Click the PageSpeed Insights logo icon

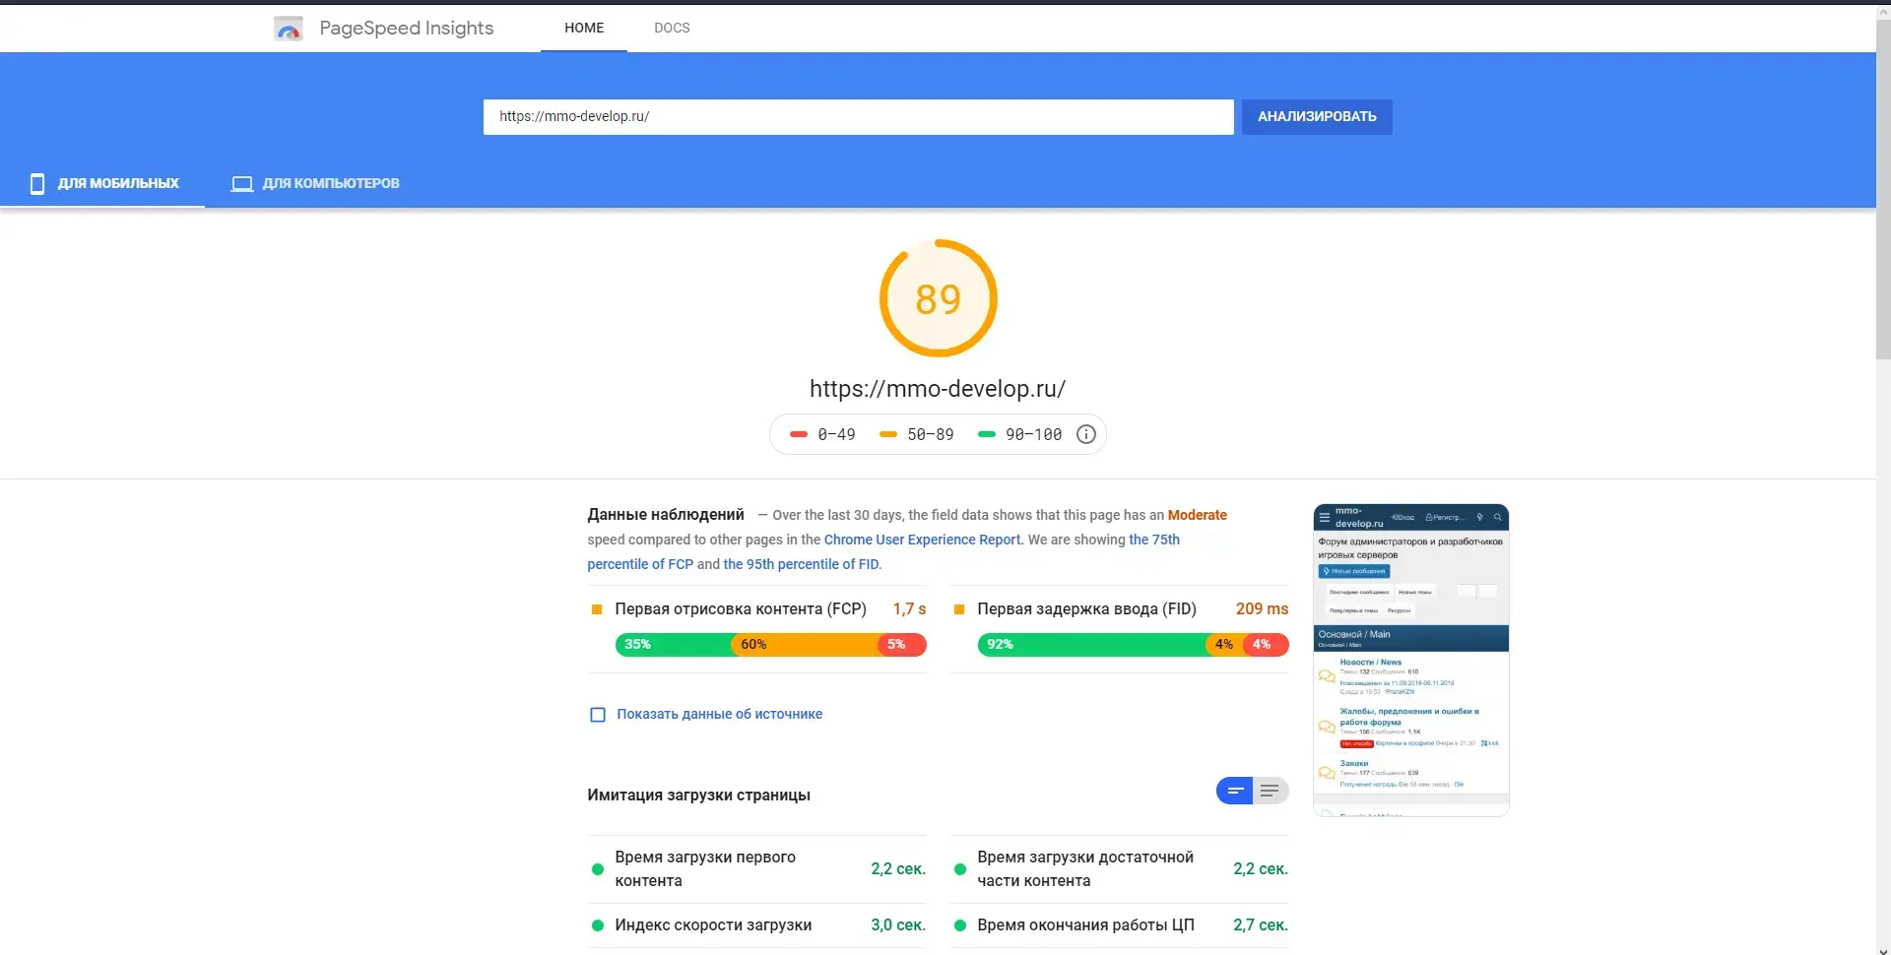click(288, 29)
